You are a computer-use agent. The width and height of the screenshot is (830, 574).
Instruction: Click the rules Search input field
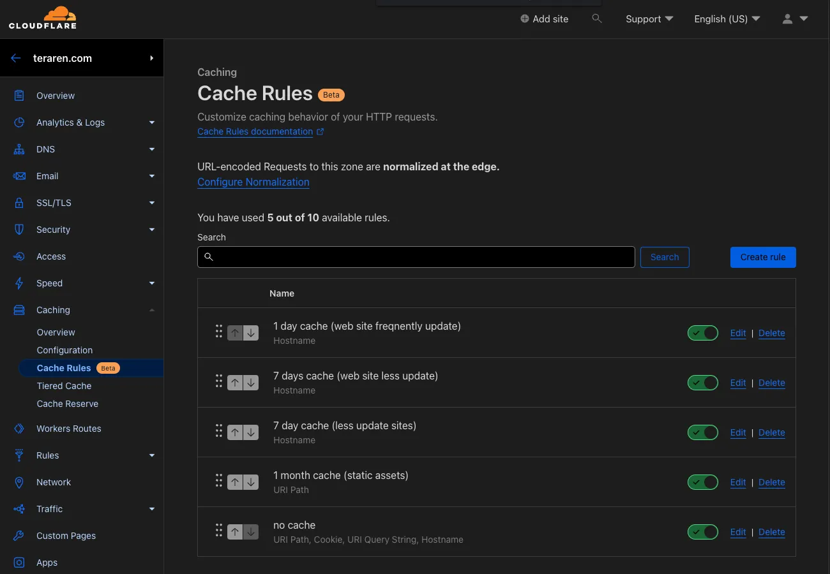point(416,257)
